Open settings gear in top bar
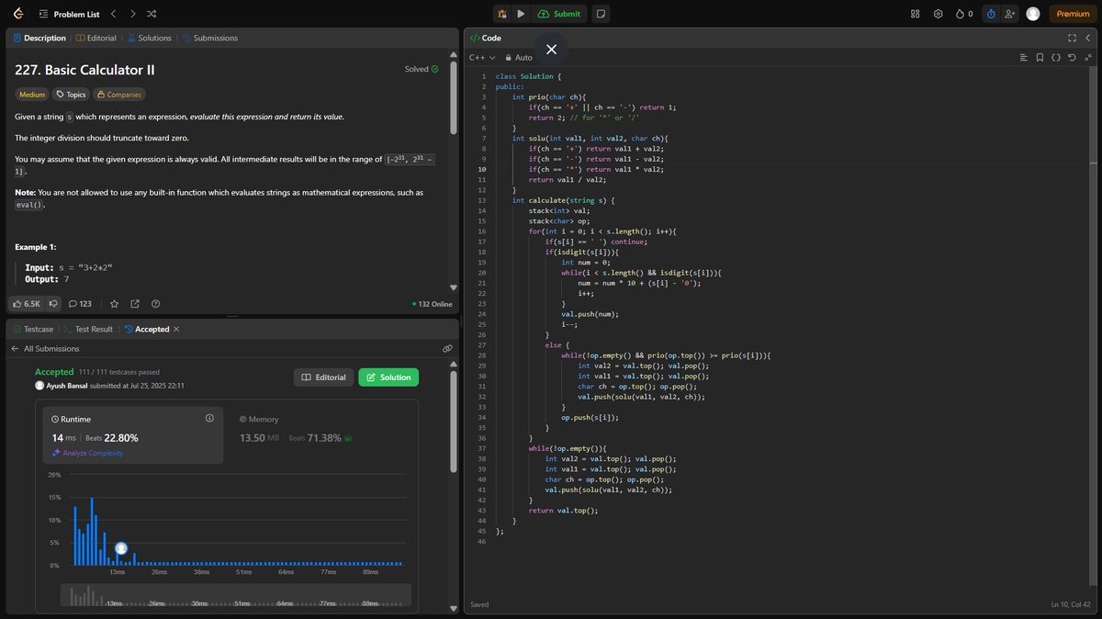Image resolution: width=1102 pixels, height=619 pixels. (x=938, y=14)
